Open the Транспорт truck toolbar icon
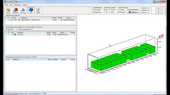Image resolution: width=170 pixels, height=95 pixels. [x=15, y=11]
